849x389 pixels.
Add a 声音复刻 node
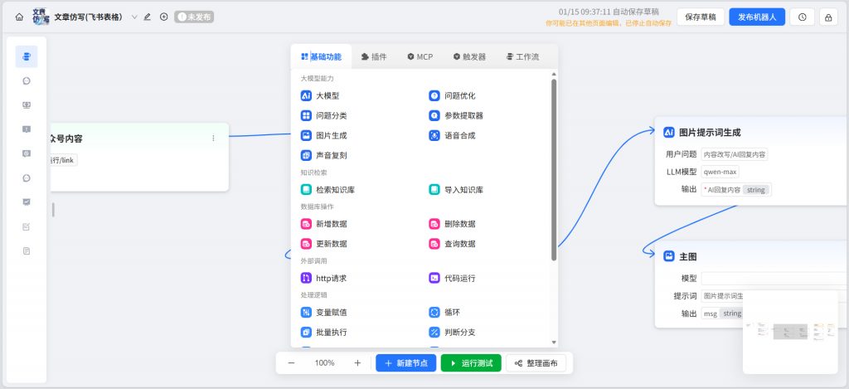pos(324,155)
